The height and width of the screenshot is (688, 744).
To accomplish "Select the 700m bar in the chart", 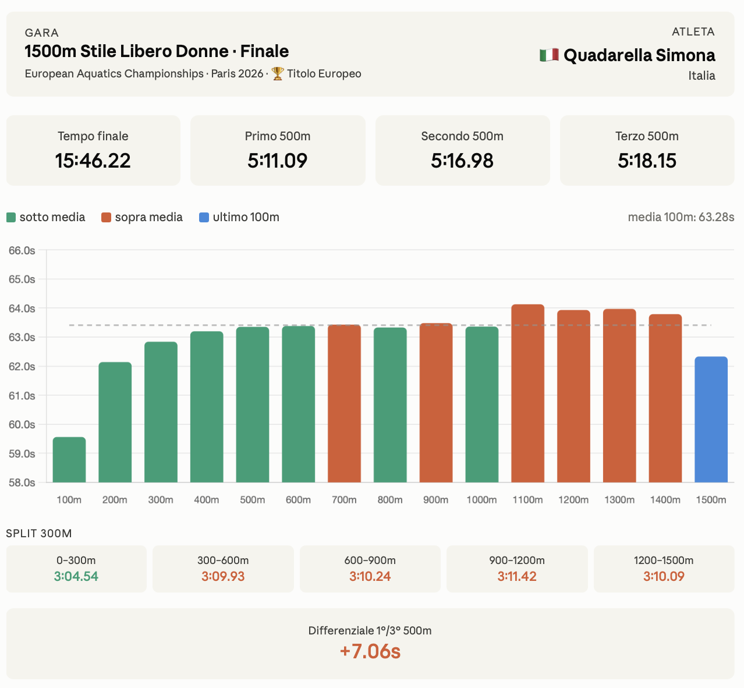I will (344, 403).
